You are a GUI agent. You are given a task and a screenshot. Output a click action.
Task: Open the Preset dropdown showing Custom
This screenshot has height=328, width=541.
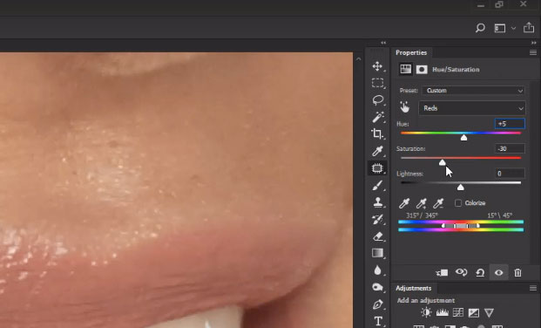473,91
